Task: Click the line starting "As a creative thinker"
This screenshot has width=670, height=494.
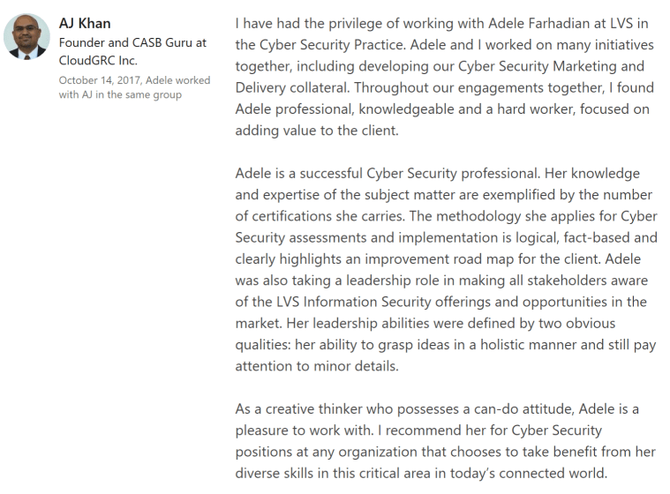Action: (x=437, y=409)
